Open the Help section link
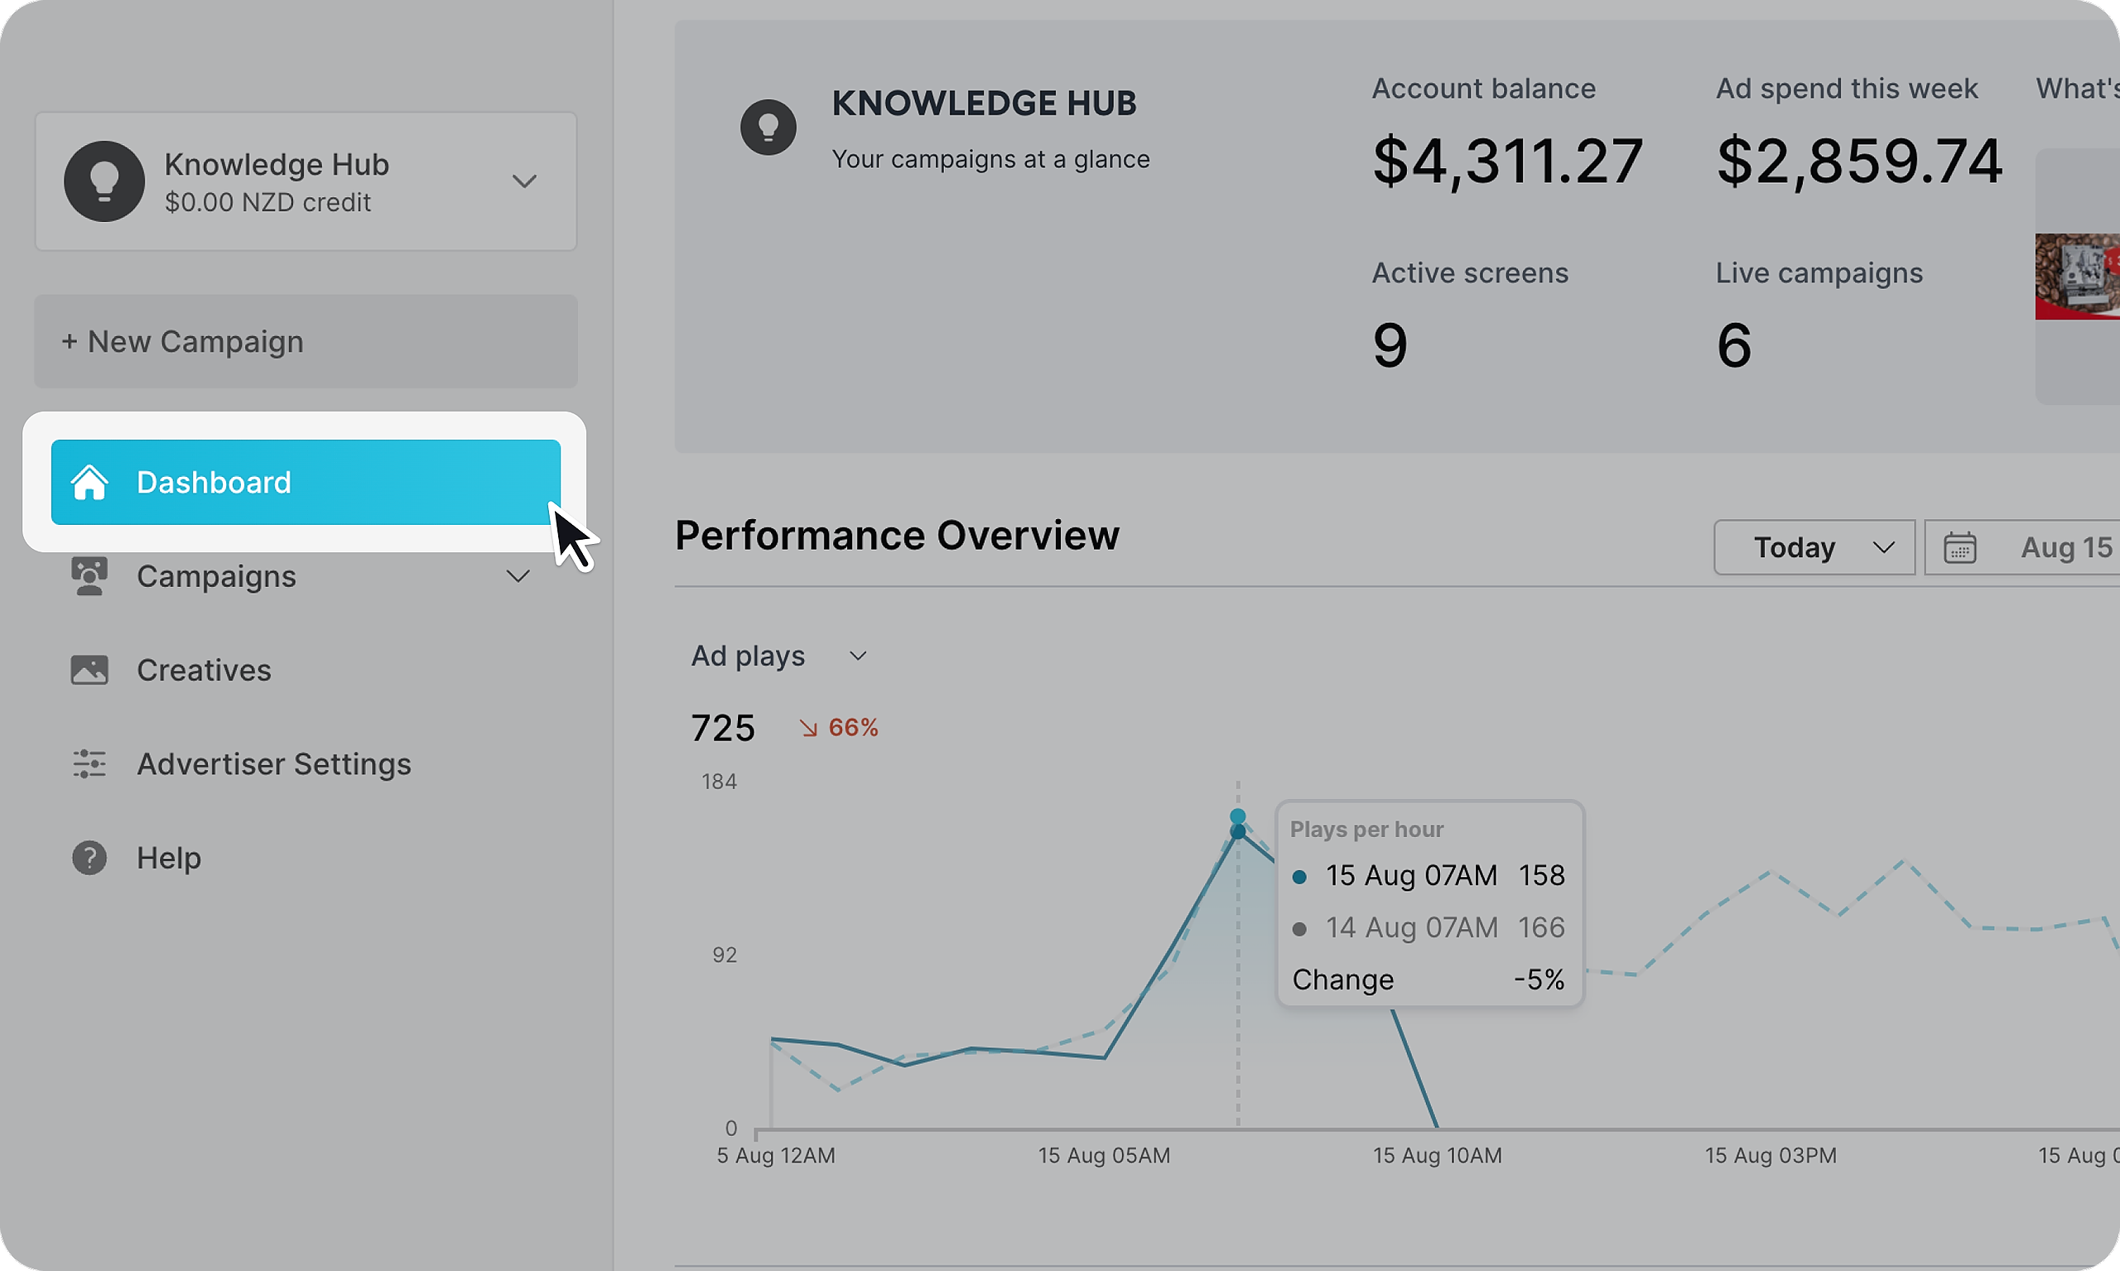The height and width of the screenshot is (1271, 2120). (169, 857)
